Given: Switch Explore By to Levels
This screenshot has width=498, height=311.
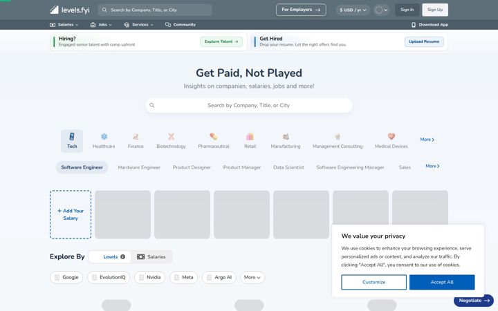Looking at the screenshot, I should coord(110,256).
